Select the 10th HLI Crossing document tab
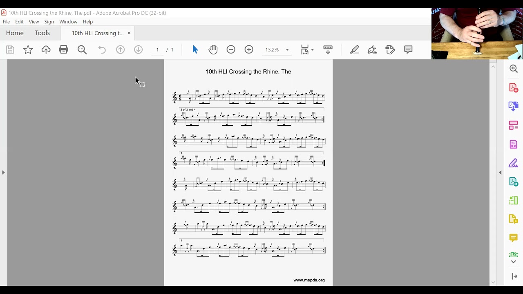Image resolution: width=523 pixels, height=294 pixels. click(x=97, y=33)
